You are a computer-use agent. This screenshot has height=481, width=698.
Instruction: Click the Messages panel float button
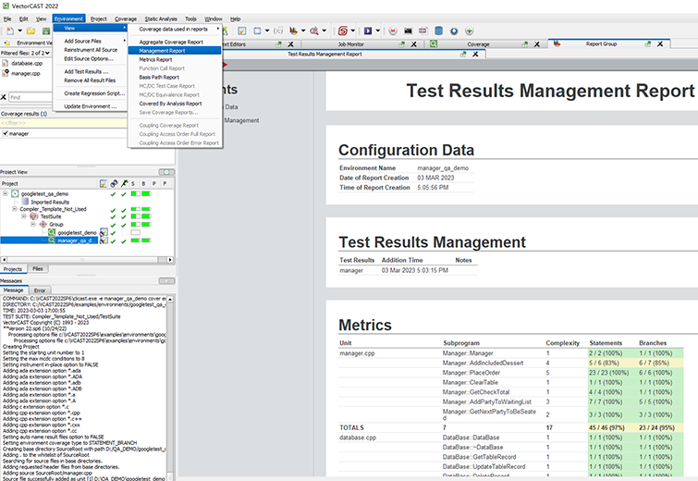[166, 281]
